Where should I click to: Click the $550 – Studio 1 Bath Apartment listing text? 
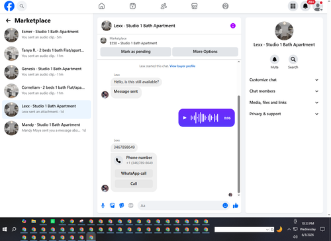(133, 43)
